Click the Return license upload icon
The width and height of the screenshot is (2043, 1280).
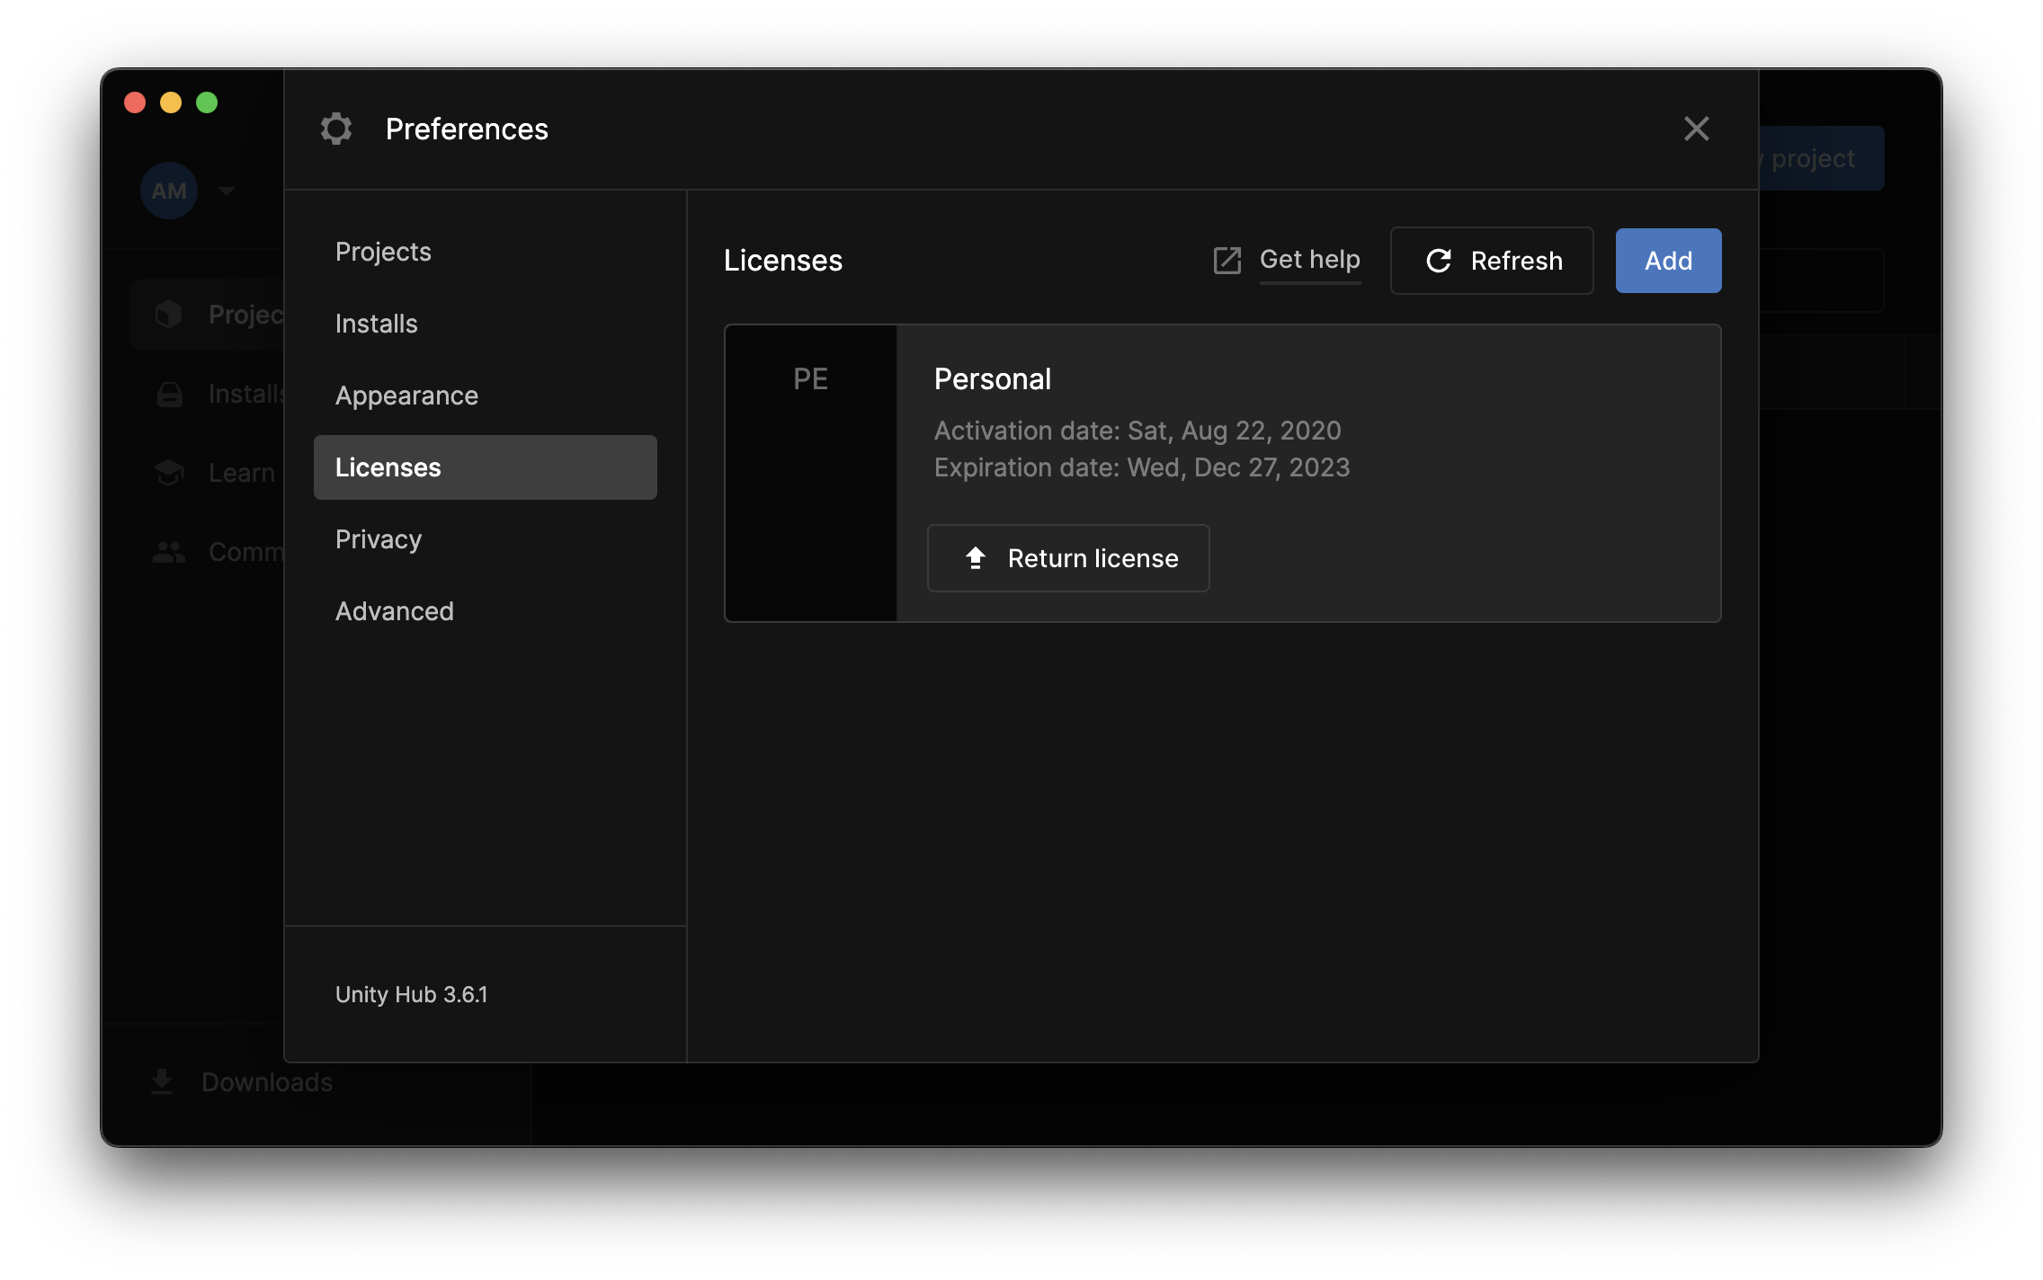[972, 557]
